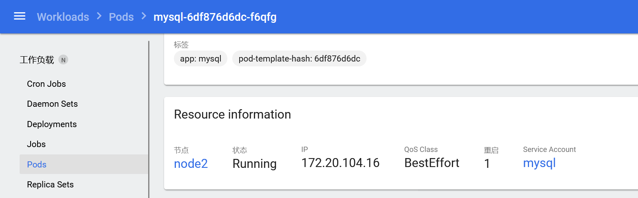Click first breadcrumb chevron after Workloads

[99, 16]
